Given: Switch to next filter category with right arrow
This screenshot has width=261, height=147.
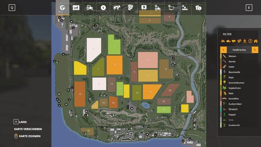Looking at the screenshot, I should (255, 50).
